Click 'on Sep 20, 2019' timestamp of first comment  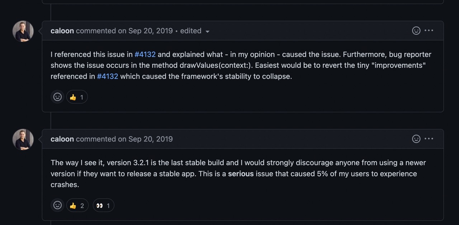pyautogui.click(x=146, y=31)
